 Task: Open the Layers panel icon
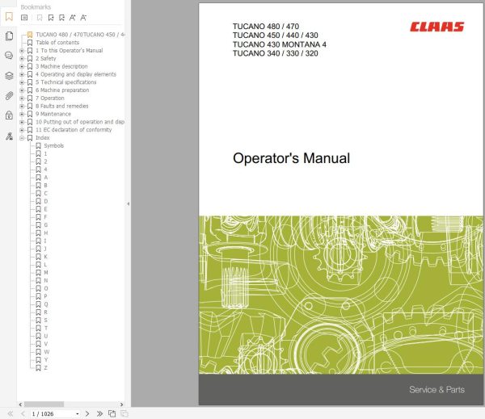pos(9,76)
